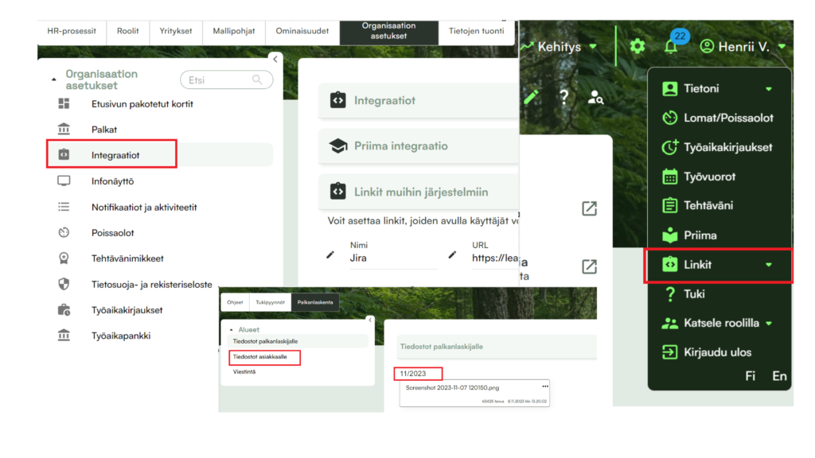Switch to the Roolit tab
The image size is (815, 458).
tap(128, 31)
